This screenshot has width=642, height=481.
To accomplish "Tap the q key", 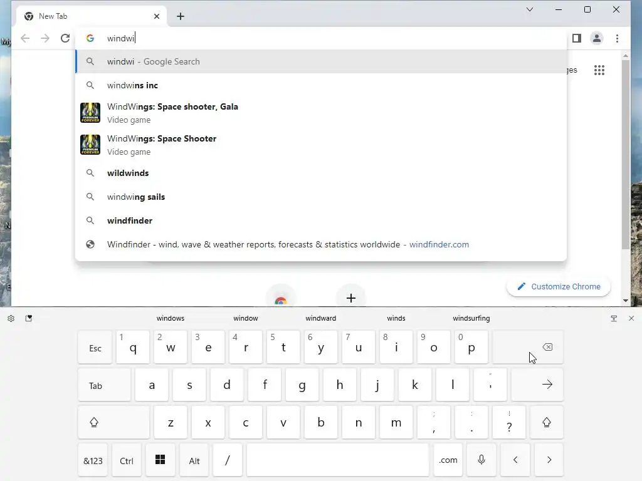I will tap(133, 348).
